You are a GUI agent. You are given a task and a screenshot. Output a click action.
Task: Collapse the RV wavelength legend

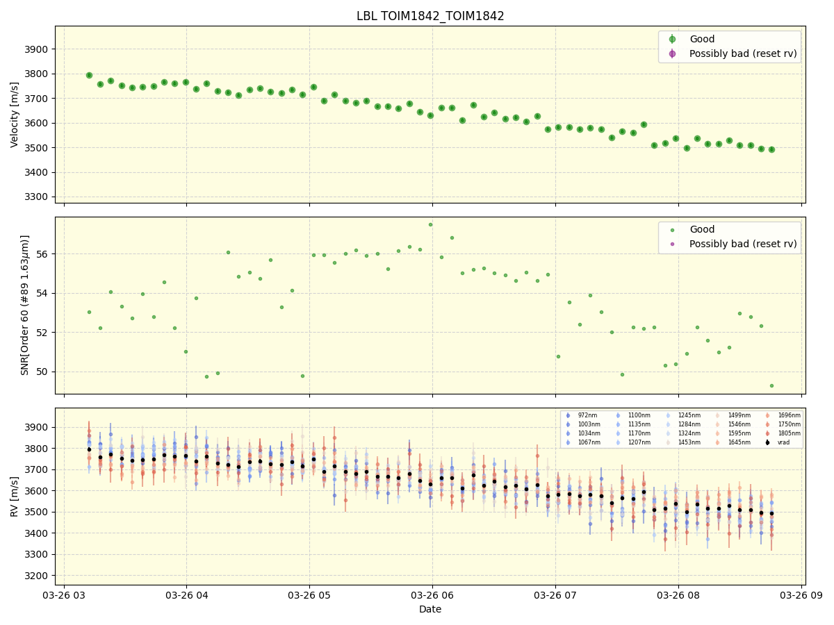pyautogui.click(x=681, y=428)
